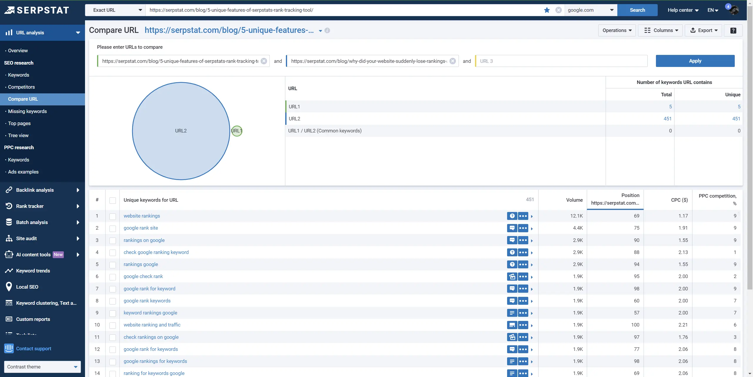Click the Keyword clustering icon

pyautogui.click(x=8, y=303)
